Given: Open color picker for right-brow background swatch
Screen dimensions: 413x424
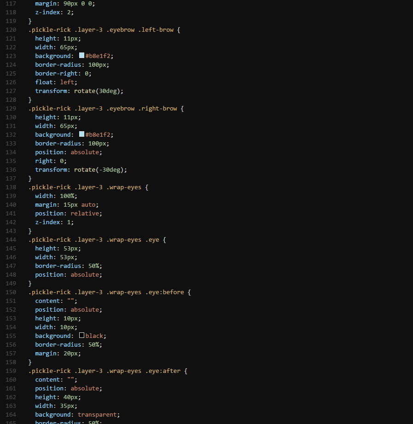Looking at the screenshot, I should tap(81, 134).
